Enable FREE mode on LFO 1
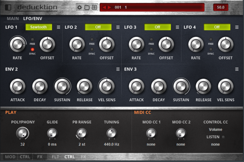244x162 pixels. click(x=32, y=40)
